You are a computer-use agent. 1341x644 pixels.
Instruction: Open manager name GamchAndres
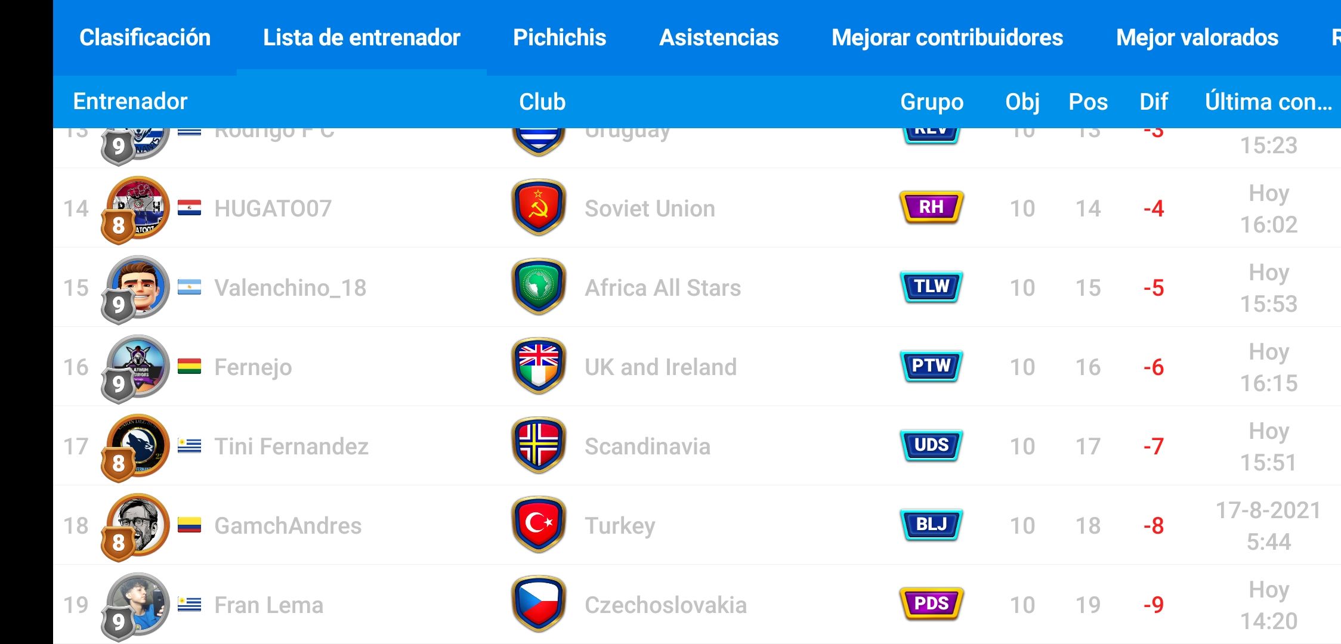(288, 525)
